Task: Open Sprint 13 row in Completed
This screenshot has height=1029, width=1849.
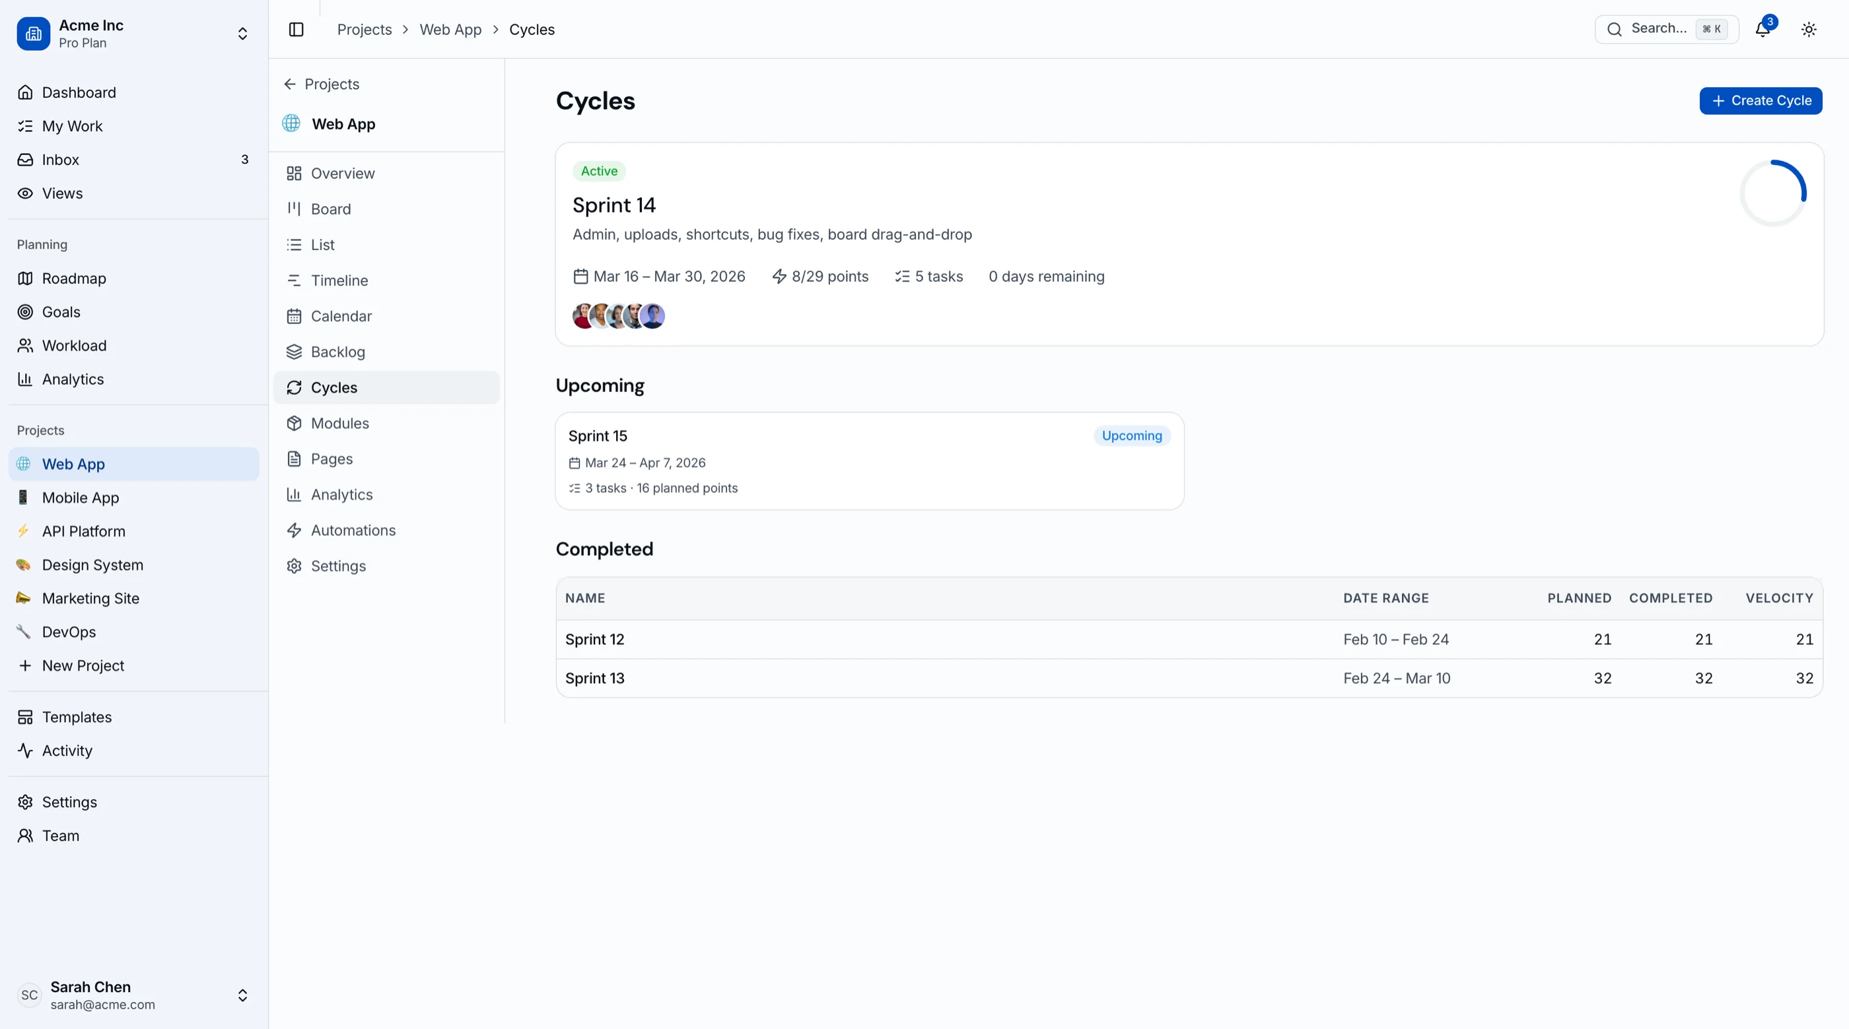Action: tap(1189, 678)
